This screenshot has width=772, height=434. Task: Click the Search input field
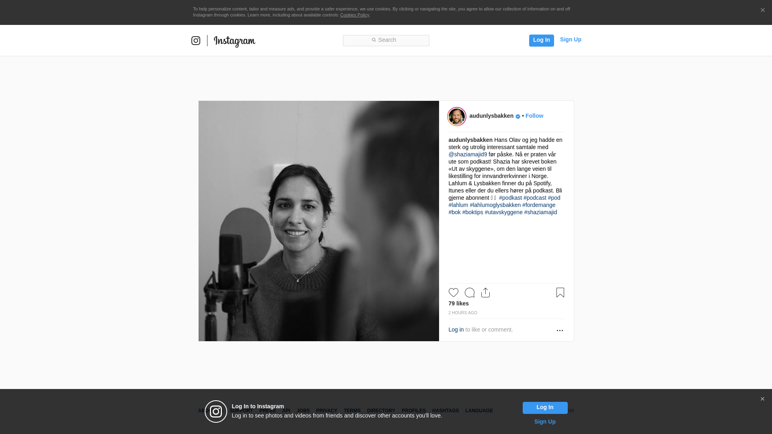point(386,40)
